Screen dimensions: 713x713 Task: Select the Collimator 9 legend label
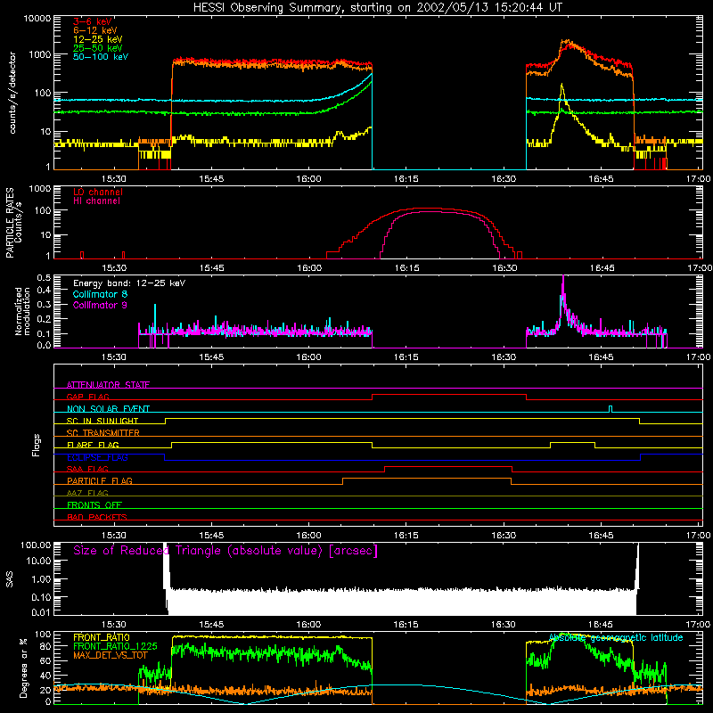pos(100,305)
